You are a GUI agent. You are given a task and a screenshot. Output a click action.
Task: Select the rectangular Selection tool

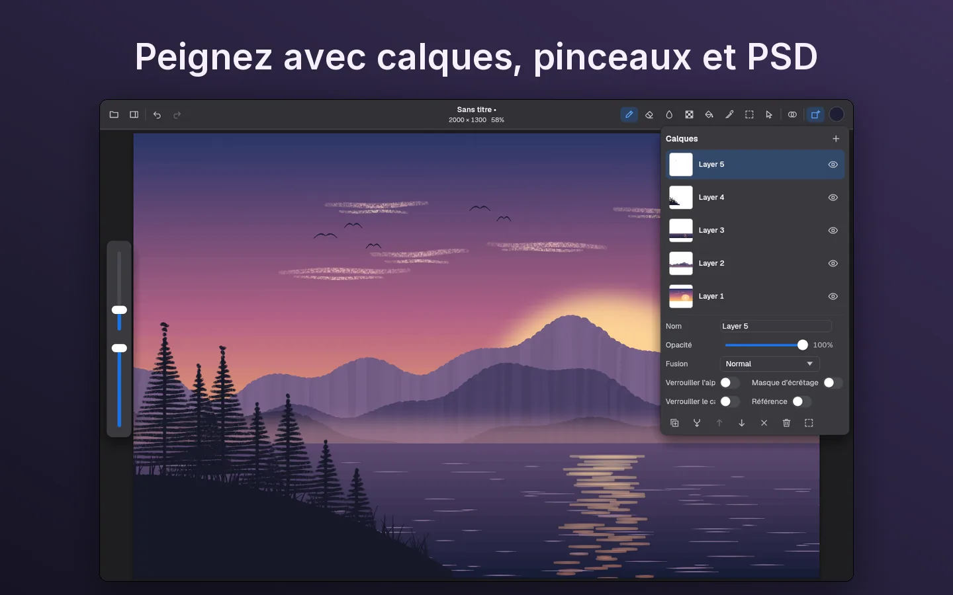pyautogui.click(x=749, y=114)
